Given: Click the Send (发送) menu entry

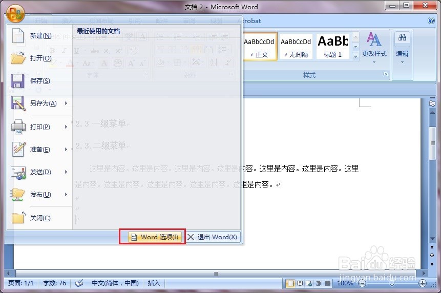Looking at the screenshot, I should [39, 172].
